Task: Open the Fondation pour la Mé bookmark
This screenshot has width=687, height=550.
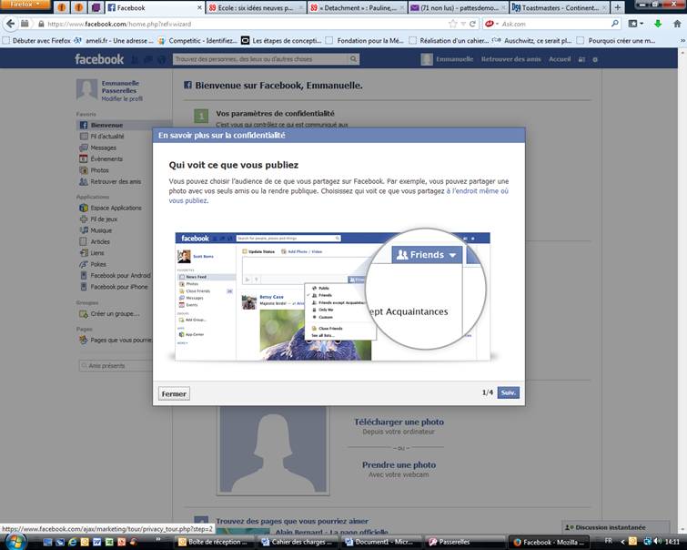Action: [x=365, y=41]
